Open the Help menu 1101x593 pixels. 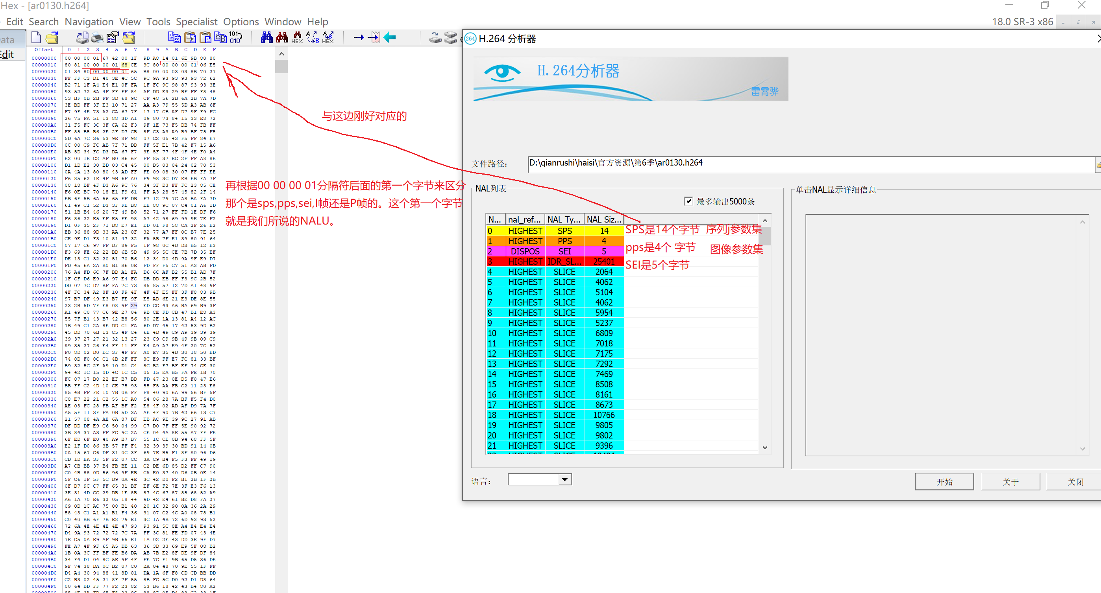318,22
